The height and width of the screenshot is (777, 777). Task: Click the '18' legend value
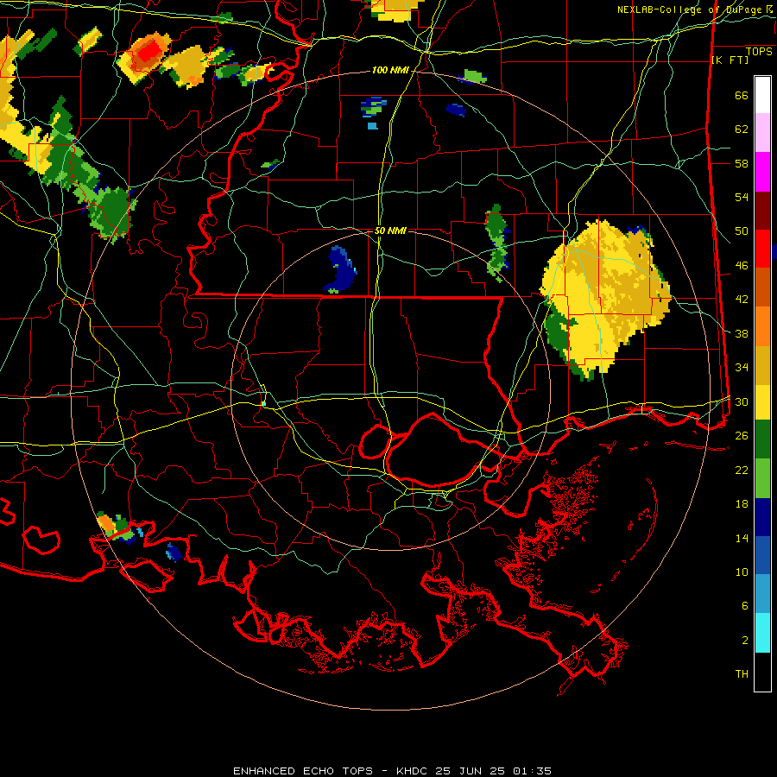(x=742, y=504)
